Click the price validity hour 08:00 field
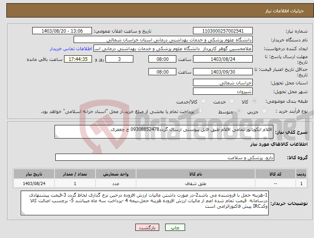 pos(162,72)
